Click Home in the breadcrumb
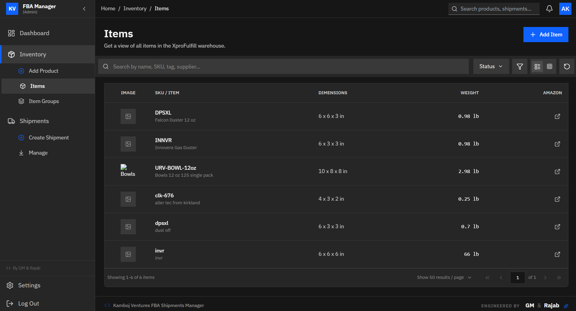This screenshot has width=576, height=311. pos(108,8)
